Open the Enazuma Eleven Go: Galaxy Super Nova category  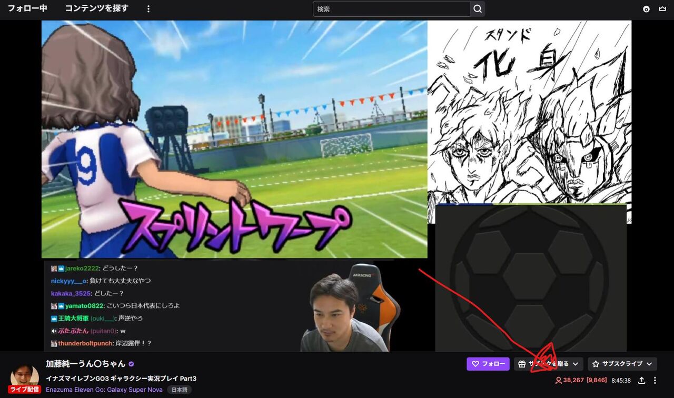104,390
